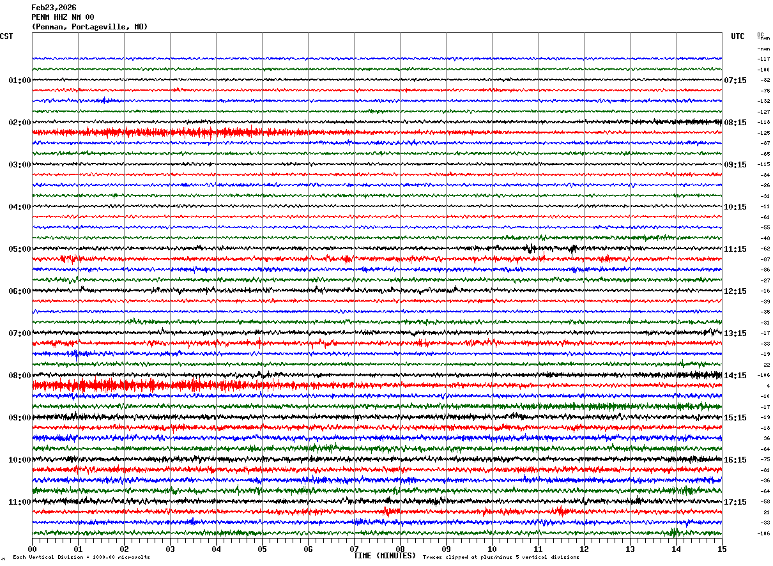Click minute tick 04 on the time axis
The width and height of the screenshot is (773, 566).
point(216,549)
